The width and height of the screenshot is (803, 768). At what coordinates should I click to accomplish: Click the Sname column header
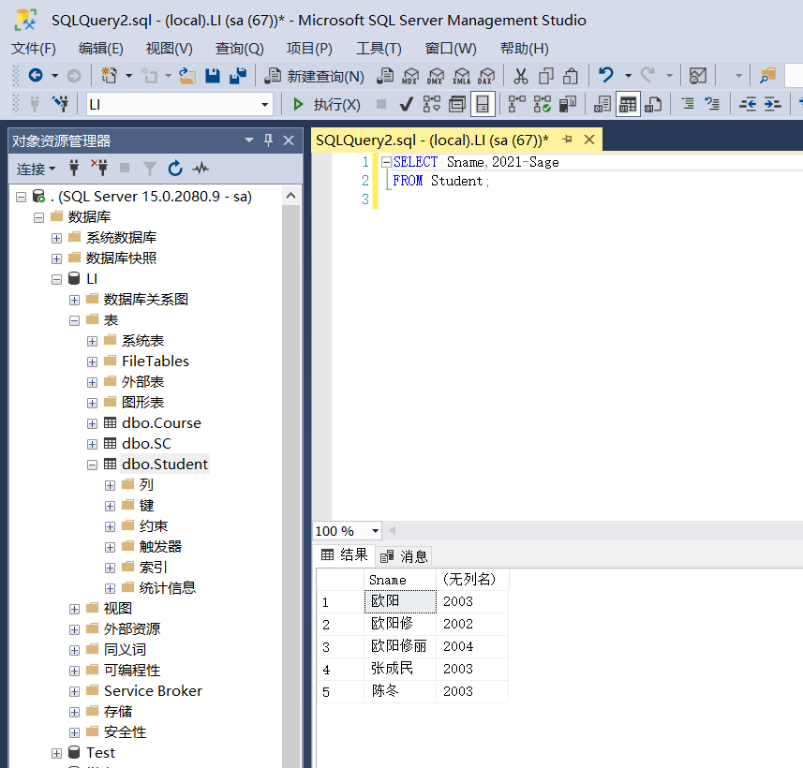click(x=400, y=580)
